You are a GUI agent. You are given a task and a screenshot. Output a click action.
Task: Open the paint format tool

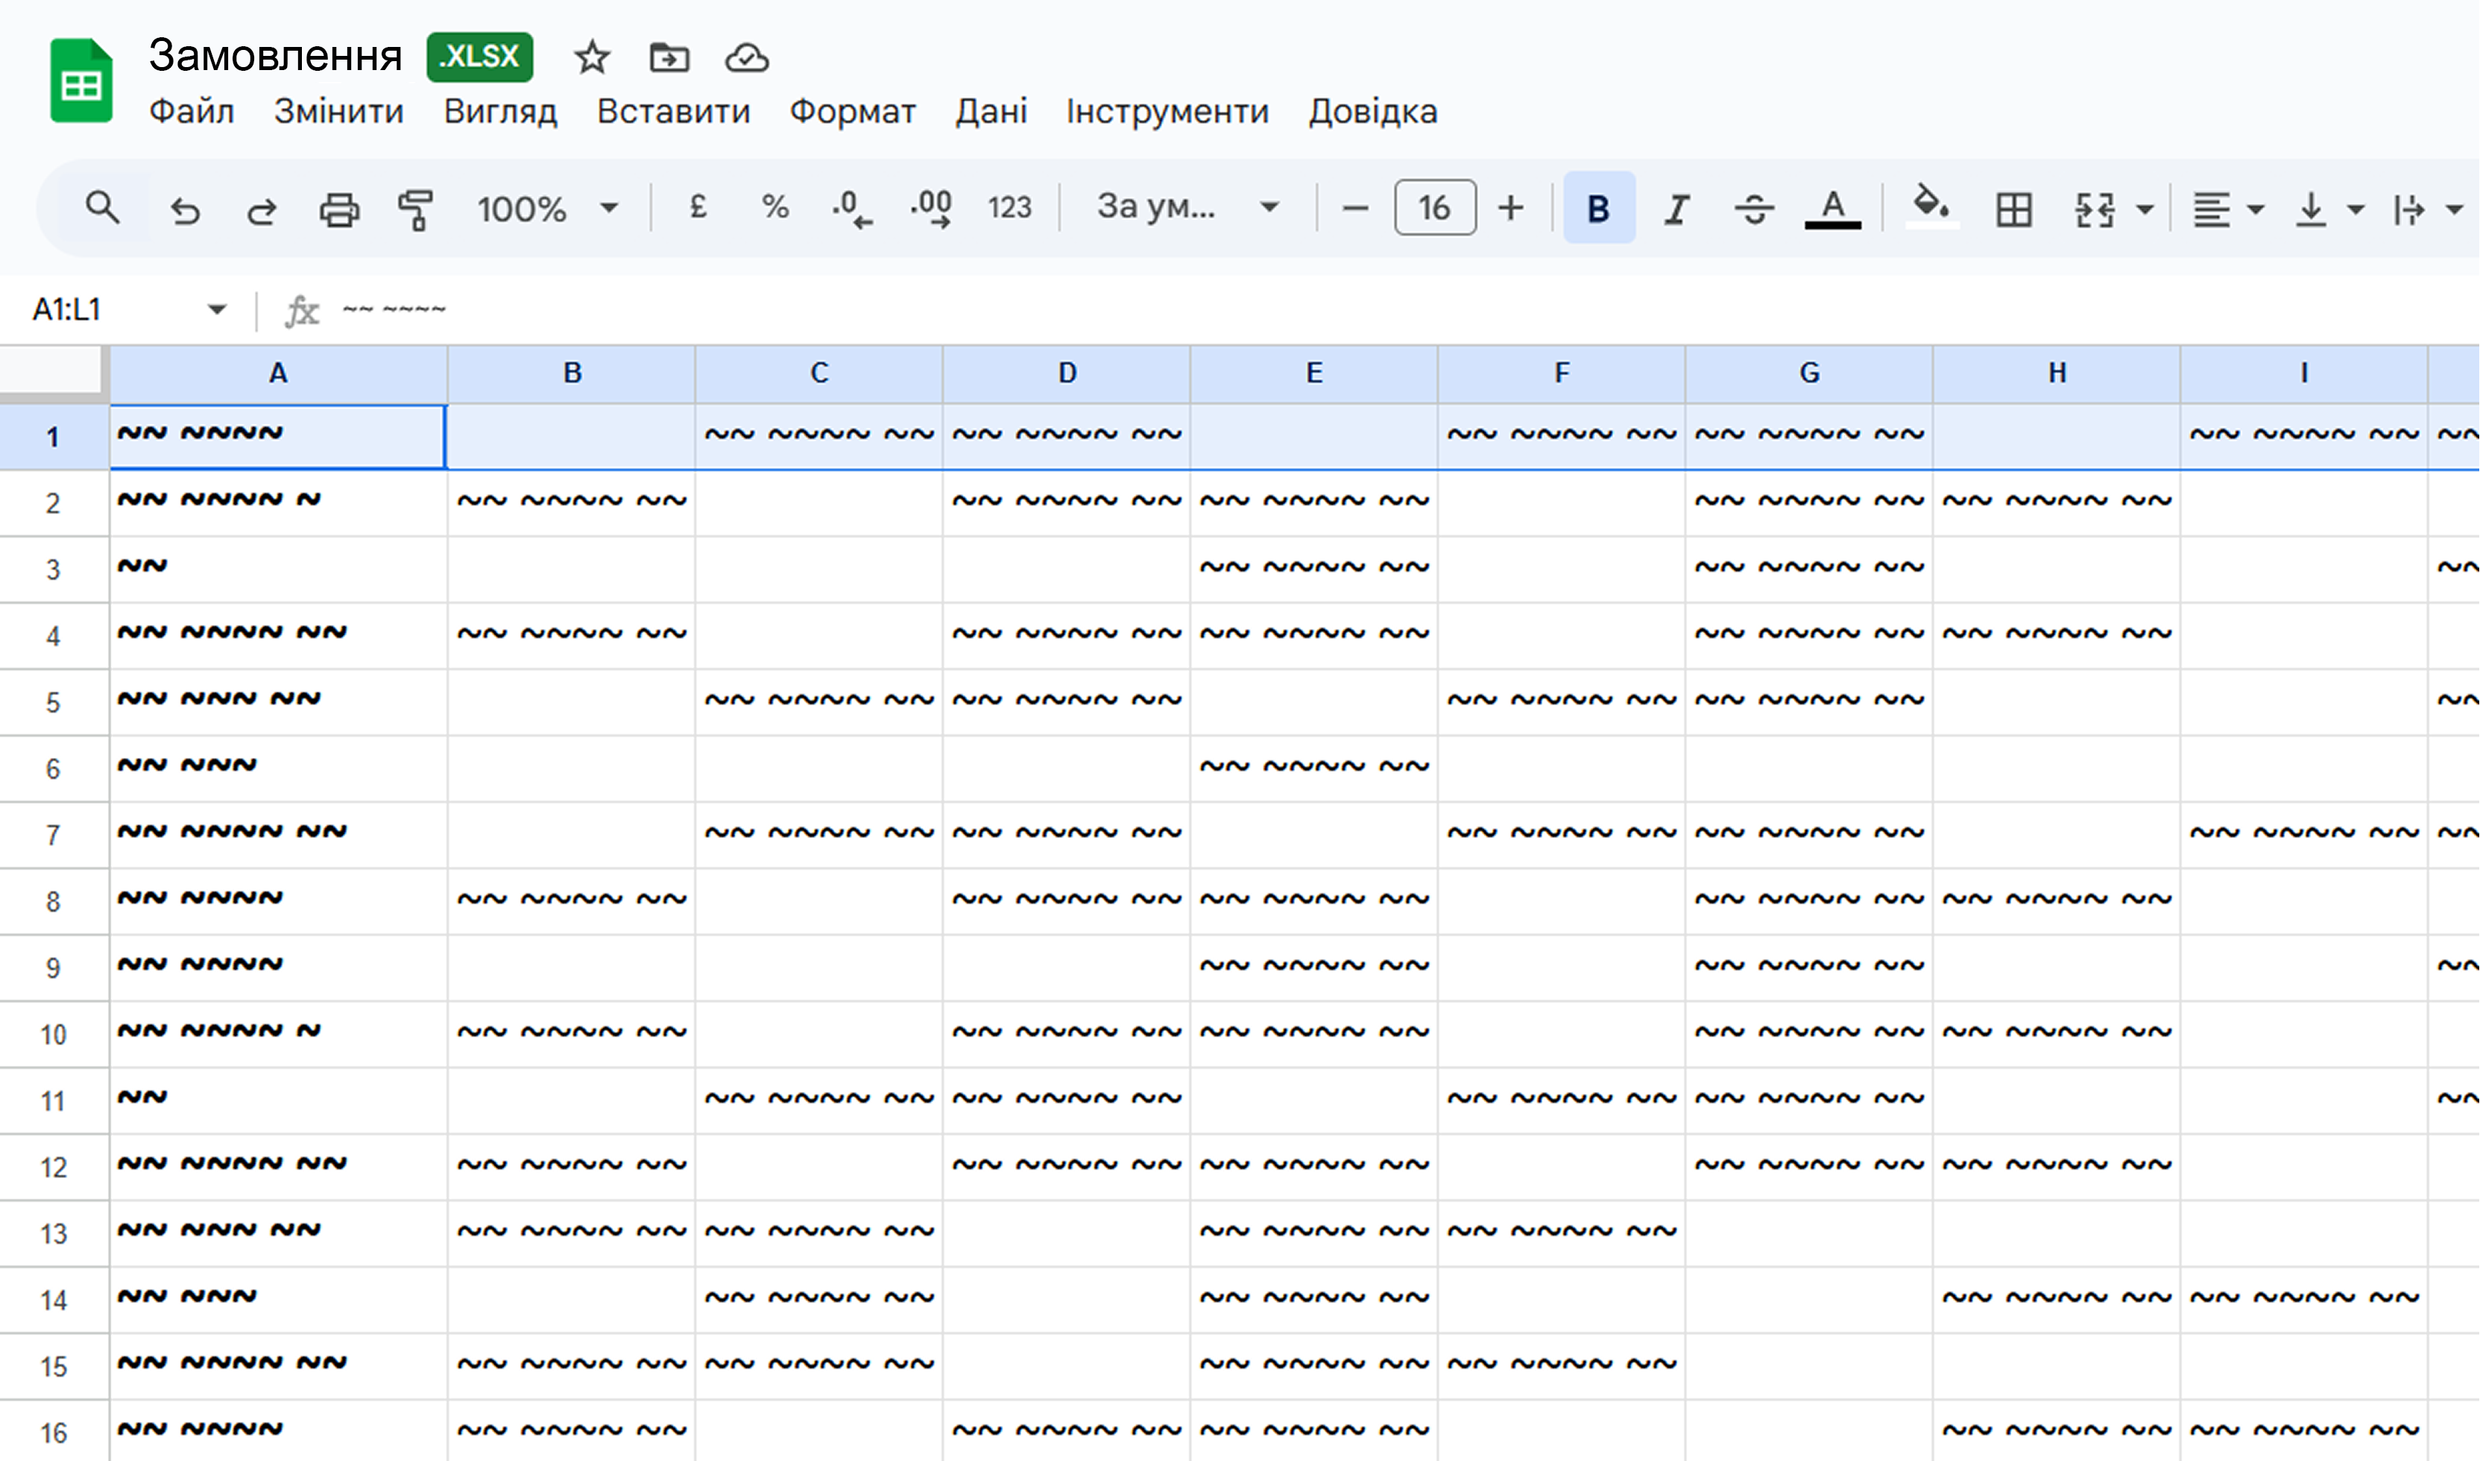tap(415, 208)
